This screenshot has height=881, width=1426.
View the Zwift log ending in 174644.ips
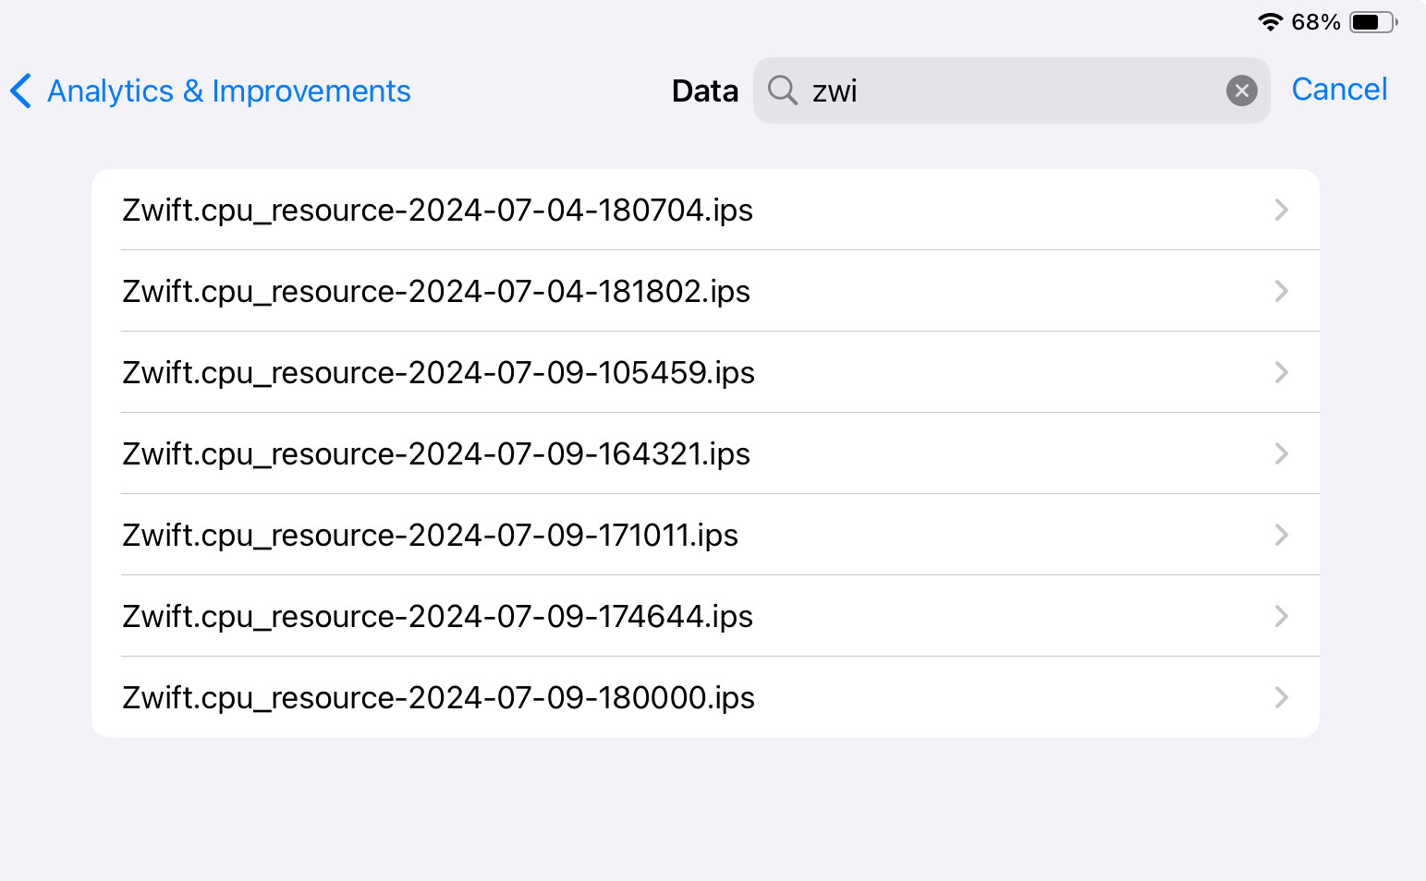pos(437,617)
